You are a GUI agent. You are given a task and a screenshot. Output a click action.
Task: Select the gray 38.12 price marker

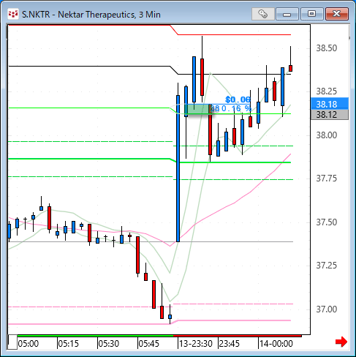tap(330, 115)
